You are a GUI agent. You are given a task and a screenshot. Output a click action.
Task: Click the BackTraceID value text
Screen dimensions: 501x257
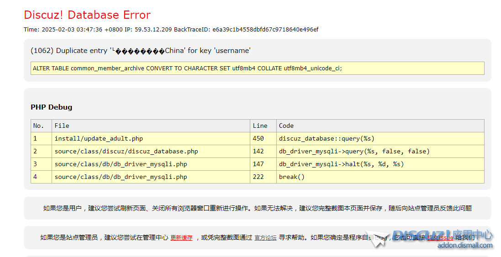[x=265, y=29]
